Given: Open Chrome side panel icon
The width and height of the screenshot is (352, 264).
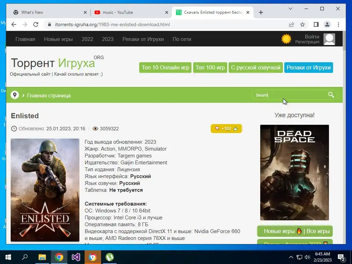Looking at the screenshot, I should [316, 24].
